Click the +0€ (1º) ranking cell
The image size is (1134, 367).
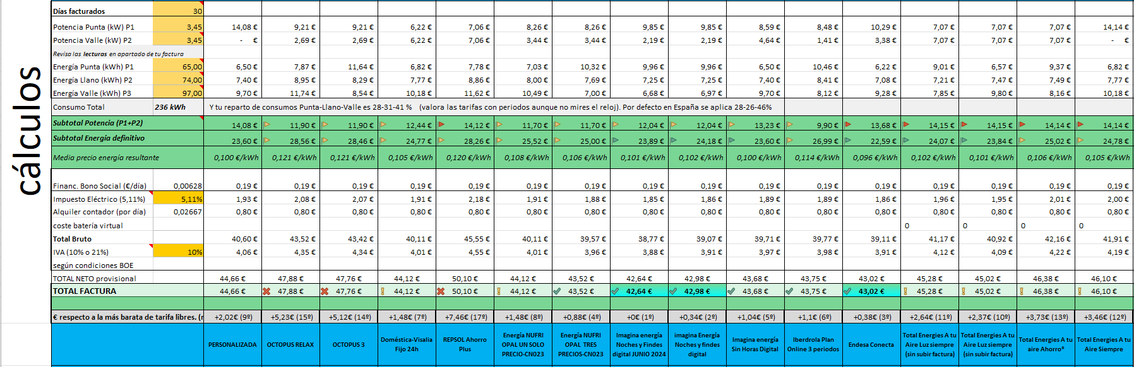tap(639, 317)
